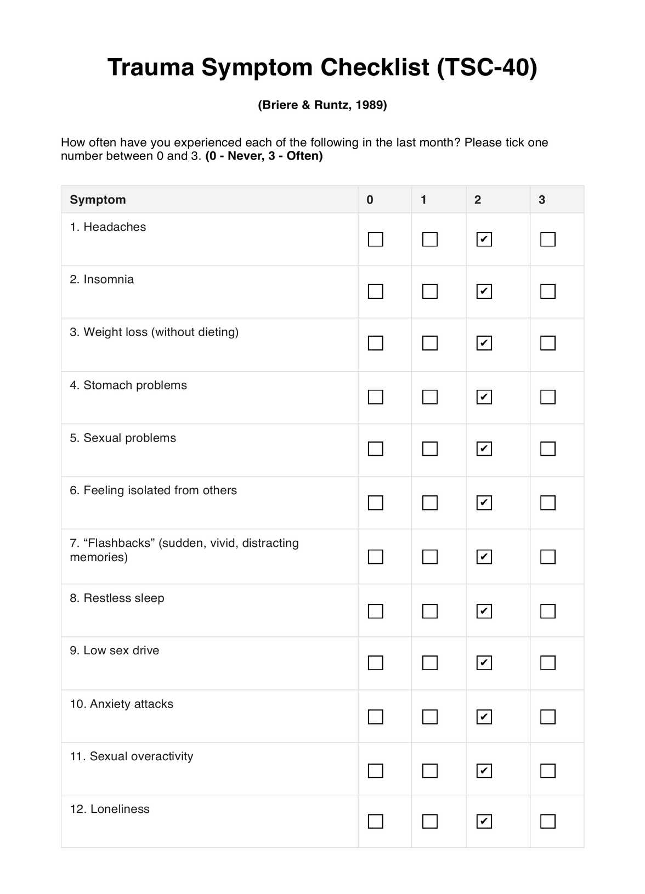Screen dimensions: 645x894
Task: Check 1 for Loneliness row
Action: [x=429, y=821]
